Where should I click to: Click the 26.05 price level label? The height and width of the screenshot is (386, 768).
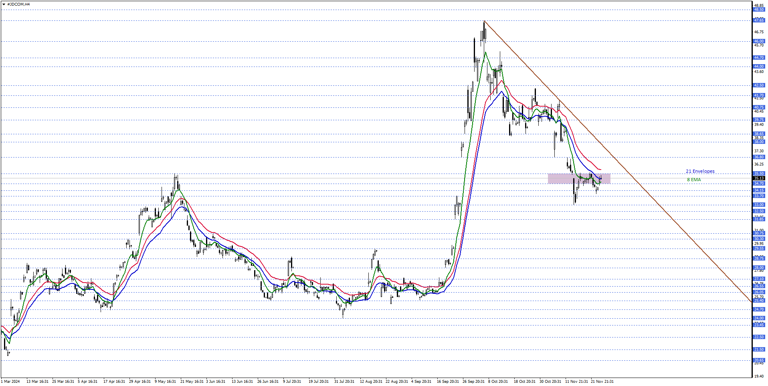(x=759, y=292)
